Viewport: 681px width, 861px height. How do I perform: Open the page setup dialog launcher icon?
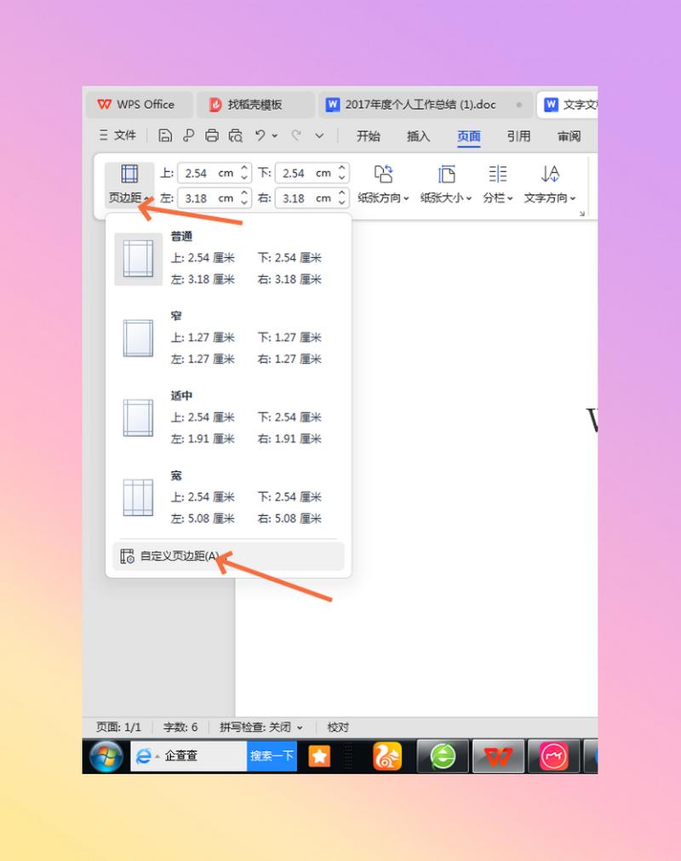(581, 213)
